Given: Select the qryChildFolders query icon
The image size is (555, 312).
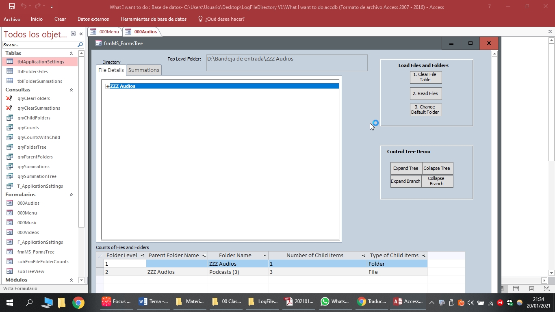Looking at the screenshot, I should (x=10, y=118).
